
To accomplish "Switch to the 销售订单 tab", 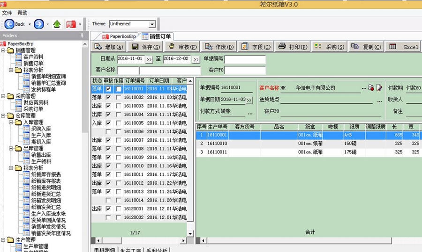I will (x=157, y=36).
